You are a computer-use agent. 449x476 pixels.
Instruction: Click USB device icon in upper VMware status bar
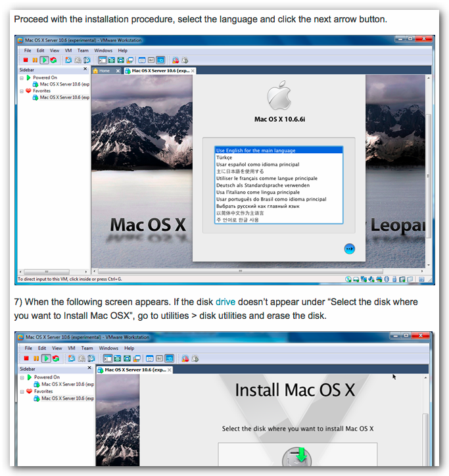click(394, 279)
